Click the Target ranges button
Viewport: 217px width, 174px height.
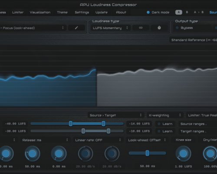coord(197,131)
